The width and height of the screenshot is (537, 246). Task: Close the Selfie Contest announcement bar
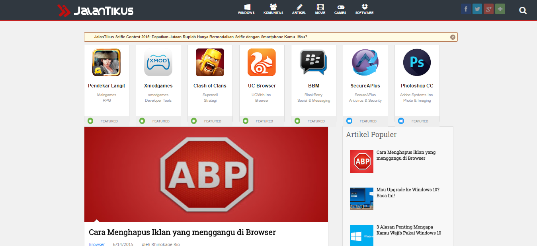pyautogui.click(x=453, y=37)
